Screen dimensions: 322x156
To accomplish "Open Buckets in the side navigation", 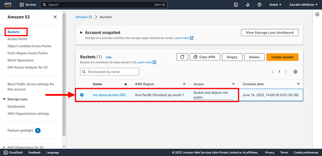I will pos(14,32).
